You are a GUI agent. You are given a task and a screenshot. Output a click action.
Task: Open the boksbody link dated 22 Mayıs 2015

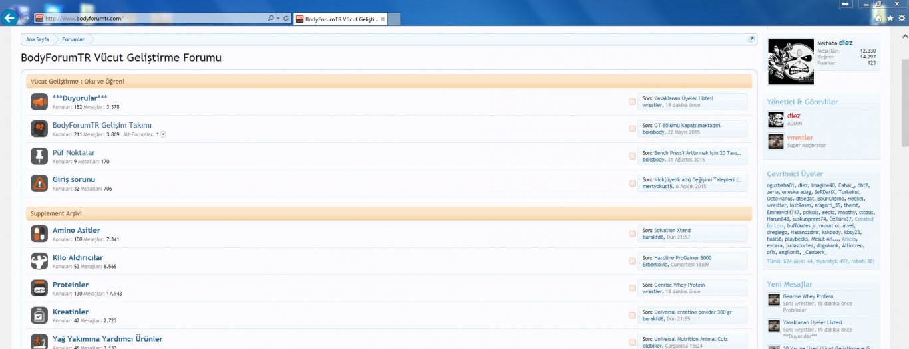654,132
